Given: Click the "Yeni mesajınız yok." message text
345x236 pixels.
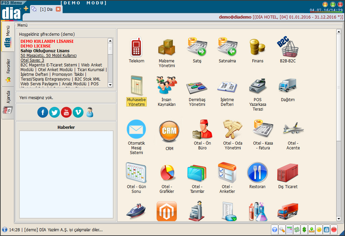Looking at the screenshot, I should (36, 98).
